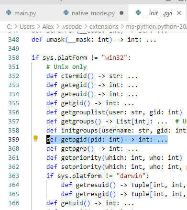The height and width of the screenshot is (210, 187).
Task: Open the .vscode breadcrumb segment
Action: 71,26
